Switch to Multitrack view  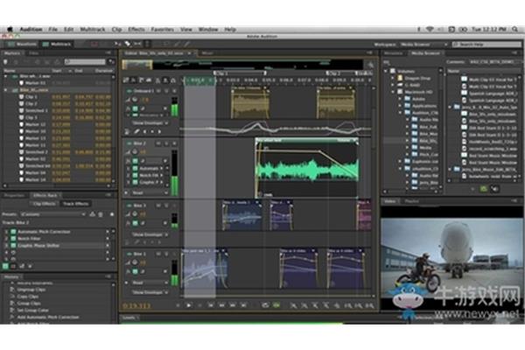click(57, 44)
